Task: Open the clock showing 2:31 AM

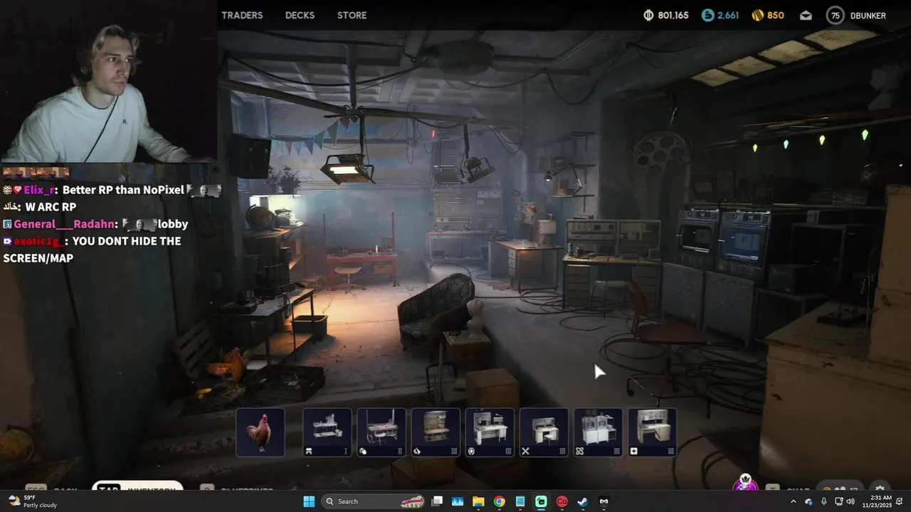Action: pyautogui.click(x=878, y=501)
